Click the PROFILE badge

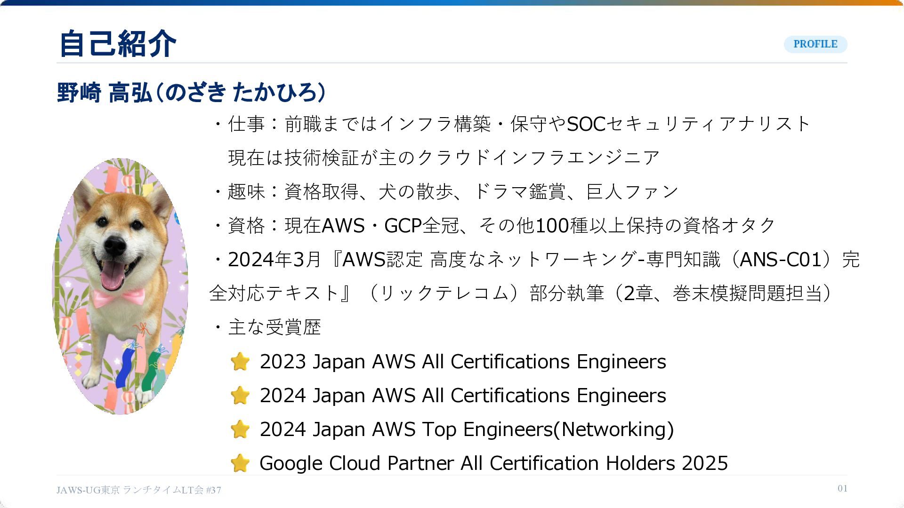pos(815,44)
